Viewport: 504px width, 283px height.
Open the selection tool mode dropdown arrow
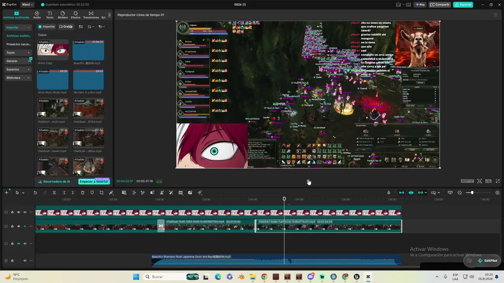coord(23,193)
